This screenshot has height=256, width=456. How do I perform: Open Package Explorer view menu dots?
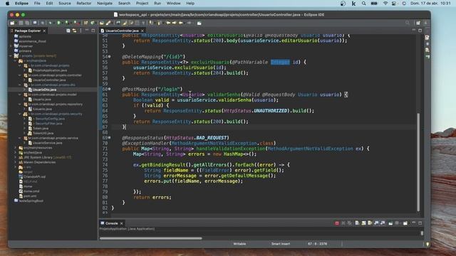point(81,31)
